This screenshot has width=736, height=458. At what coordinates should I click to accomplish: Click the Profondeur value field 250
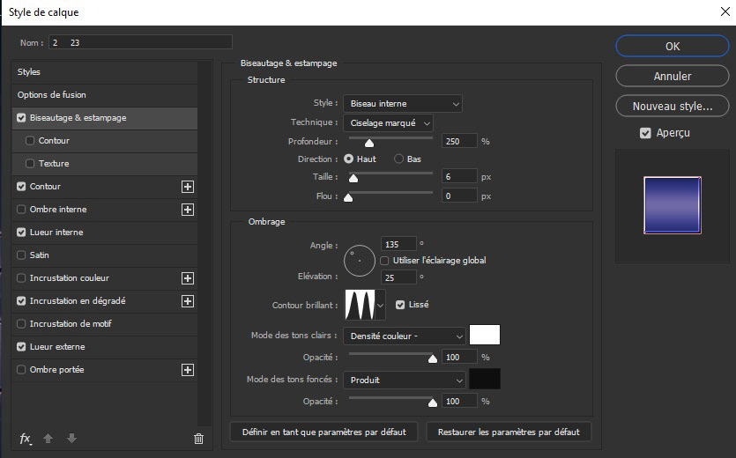pos(459,141)
